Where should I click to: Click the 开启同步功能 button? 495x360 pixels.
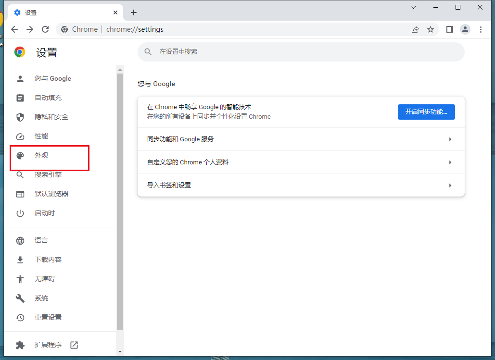426,112
